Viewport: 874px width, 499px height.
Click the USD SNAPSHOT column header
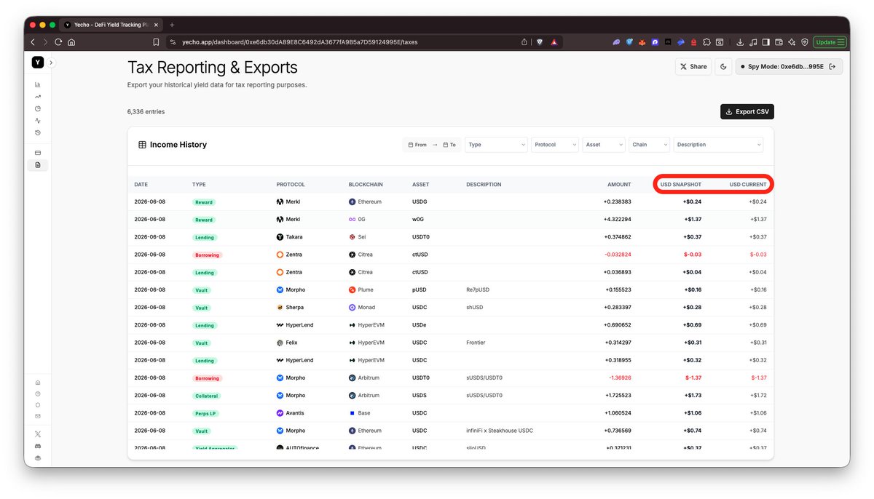(681, 185)
